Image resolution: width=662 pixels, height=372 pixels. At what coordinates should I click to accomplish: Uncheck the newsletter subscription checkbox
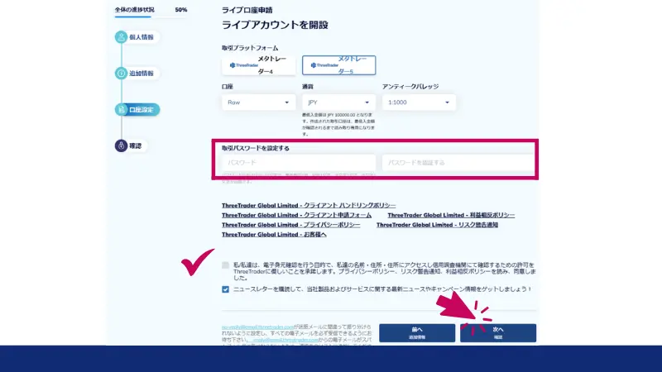point(226,289)
